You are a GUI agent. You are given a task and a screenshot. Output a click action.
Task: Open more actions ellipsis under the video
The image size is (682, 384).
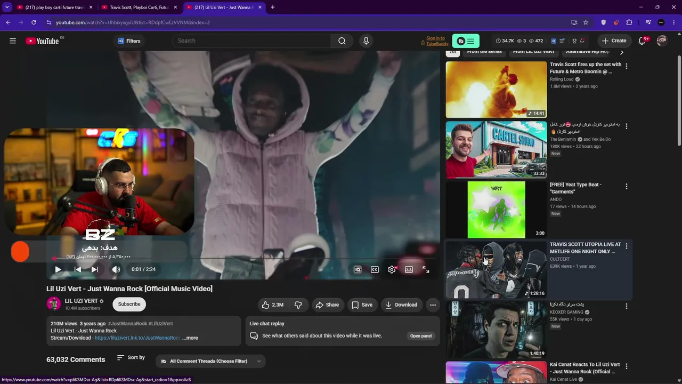tap(433, 305)
